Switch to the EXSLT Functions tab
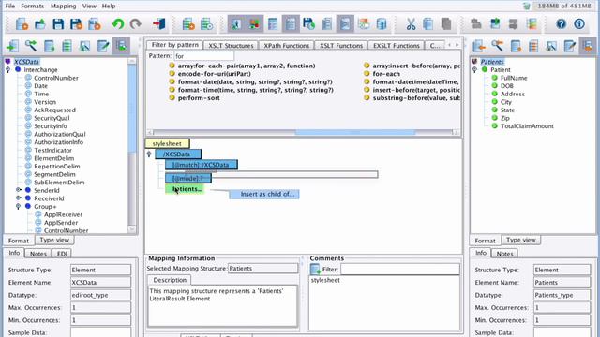Viewport: 600px width, 337px height. pyautogui.click(x=396, y=46)
